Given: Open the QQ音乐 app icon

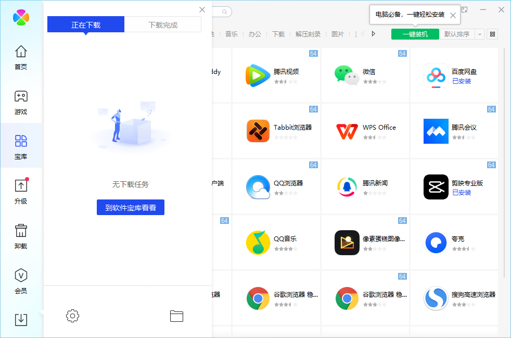Looking at the screenshot, I should click(258, 243).
